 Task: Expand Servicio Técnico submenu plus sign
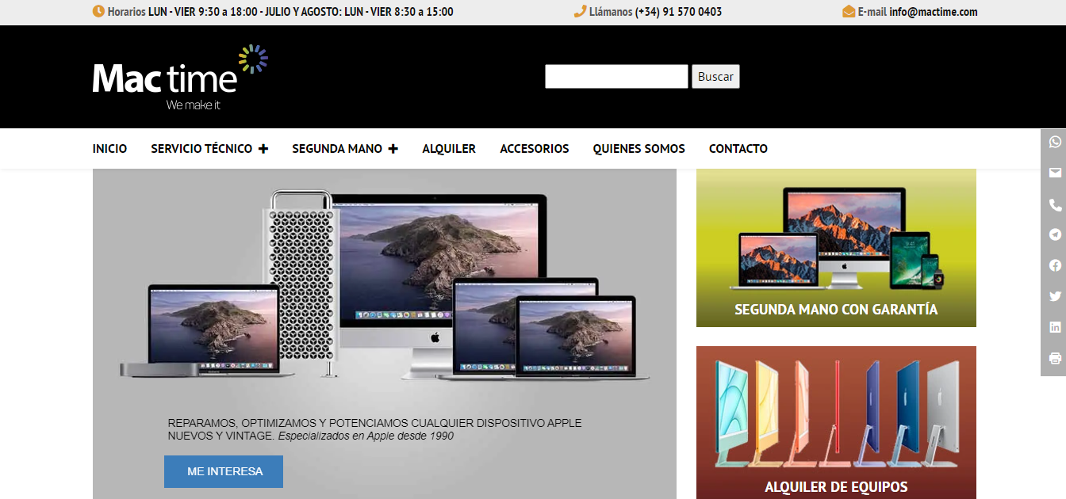[263, 149]
